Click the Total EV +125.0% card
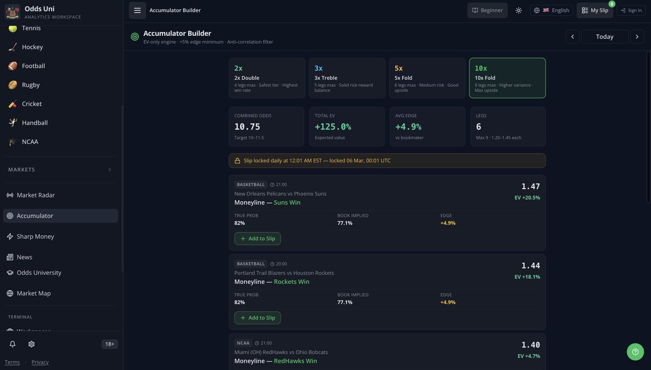Viewport: 651px width, 370px height. point(347,126)
